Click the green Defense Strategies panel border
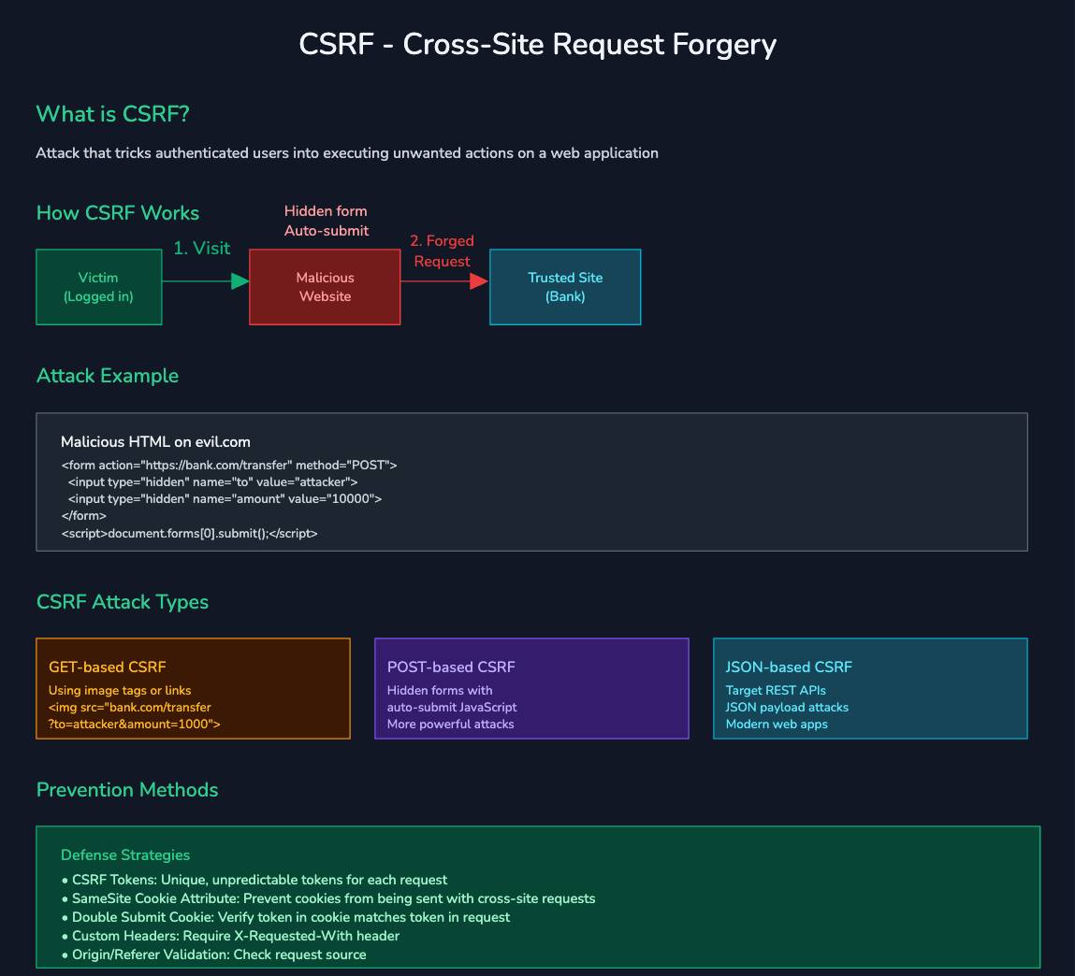This screenshot has height=976, width=1075. point(537,825)
